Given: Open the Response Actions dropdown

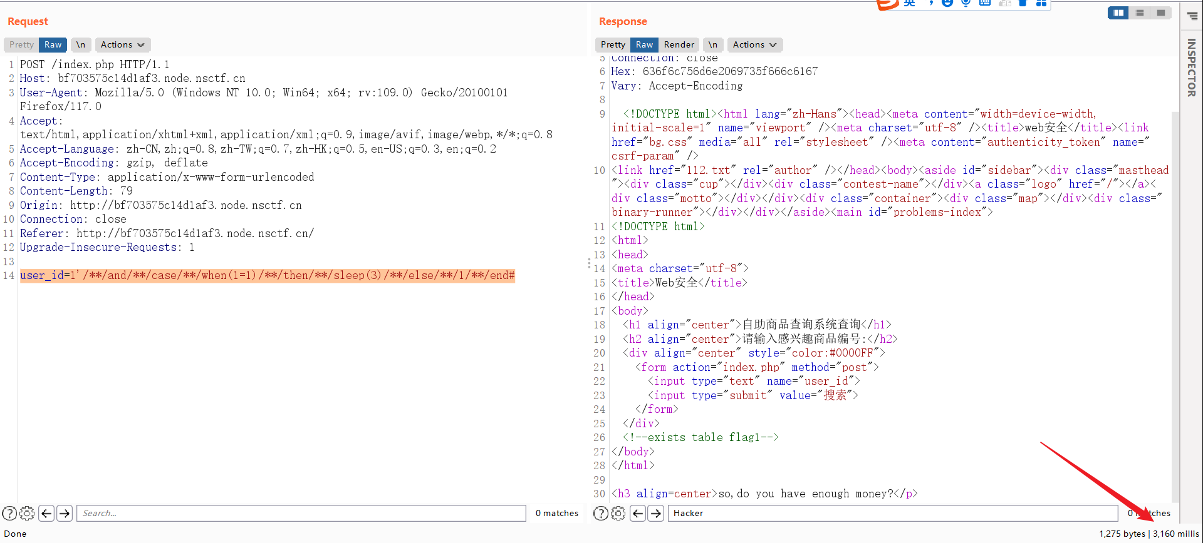Looking at the screenshot, I should tap(755, 44).
